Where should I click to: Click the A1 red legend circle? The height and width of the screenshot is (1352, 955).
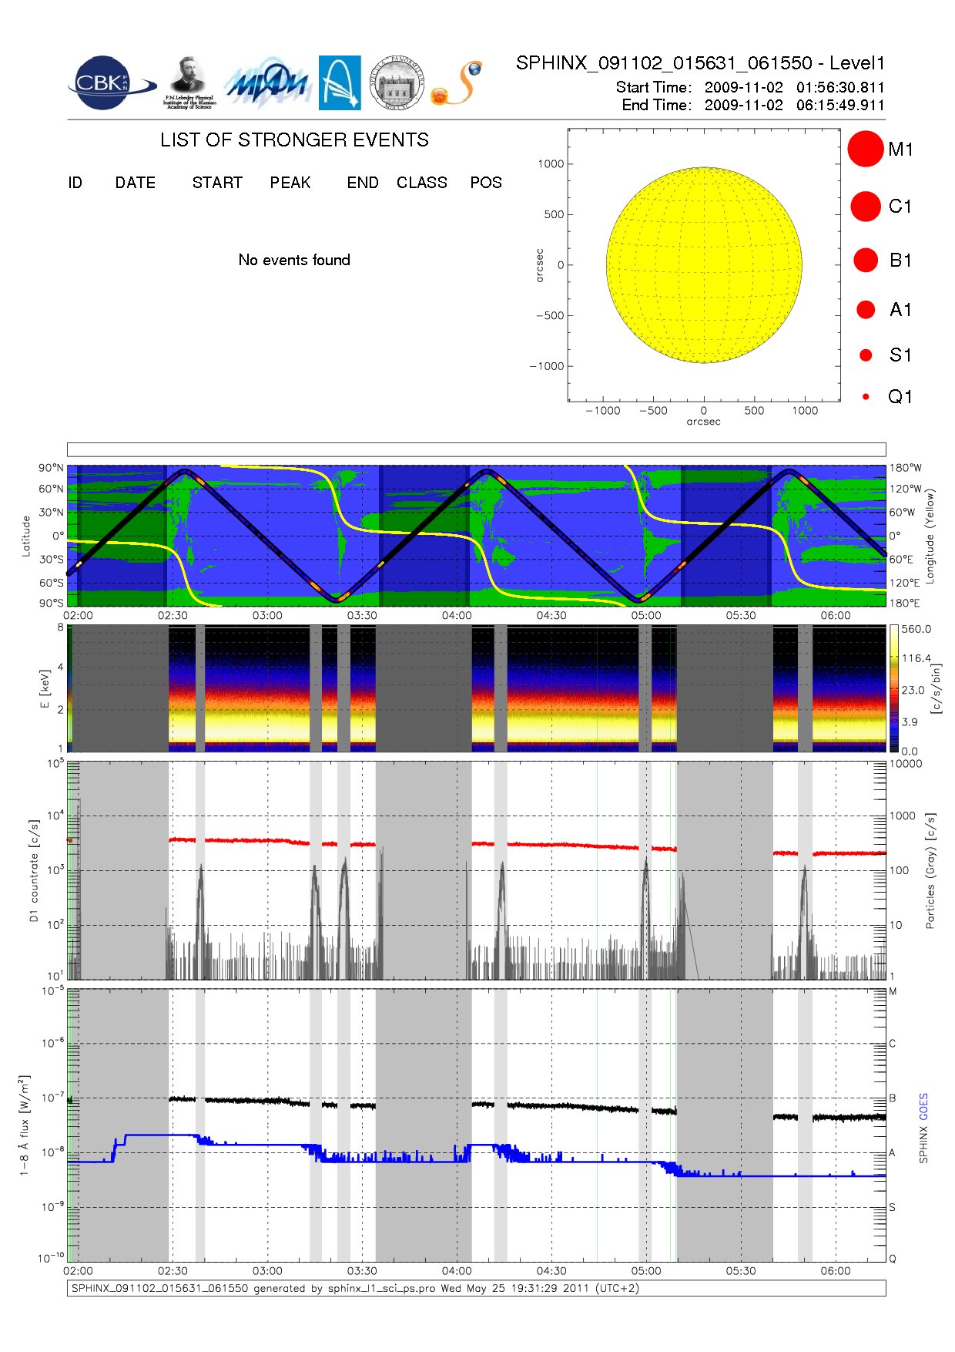coord(866,310)
